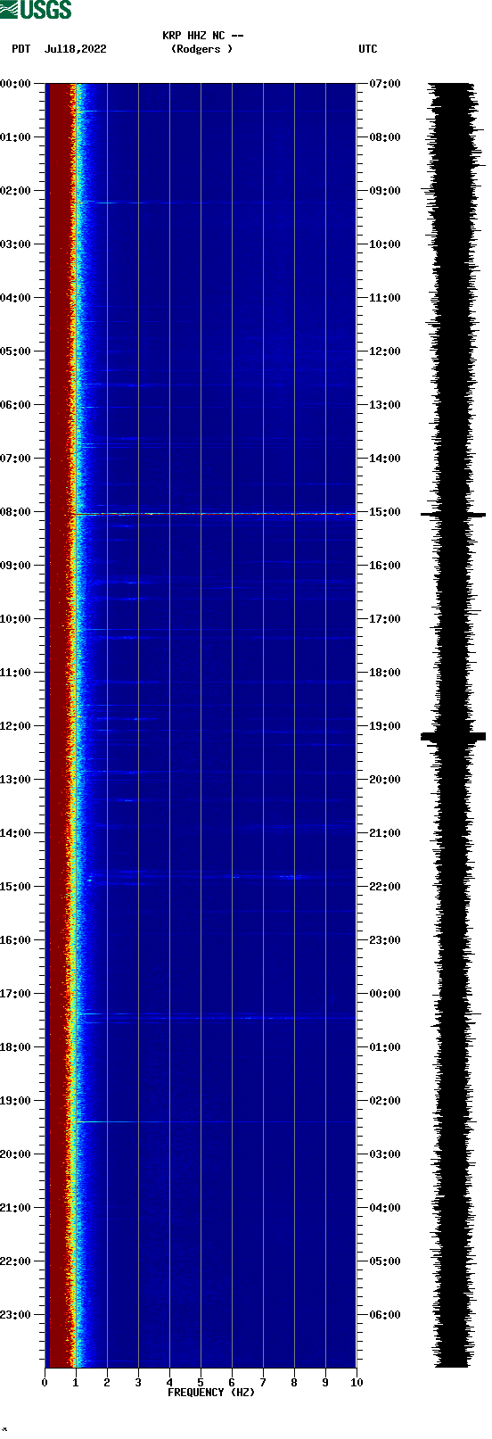
Task: Click the 18:00 PDT time label
Action: [x=16, y=1047]
